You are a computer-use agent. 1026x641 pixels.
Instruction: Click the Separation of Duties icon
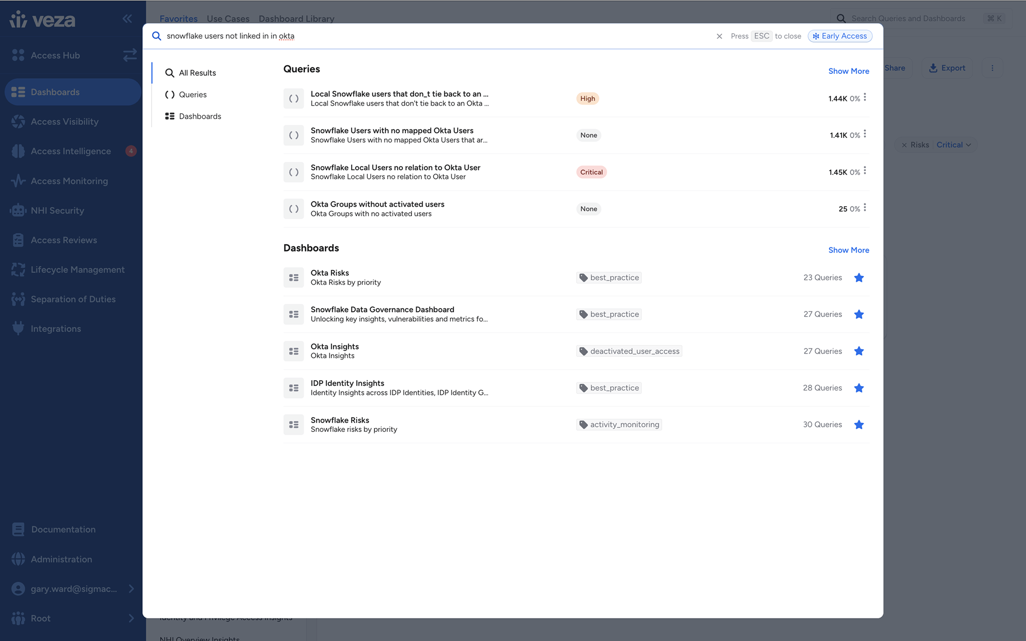click(18, 299)
